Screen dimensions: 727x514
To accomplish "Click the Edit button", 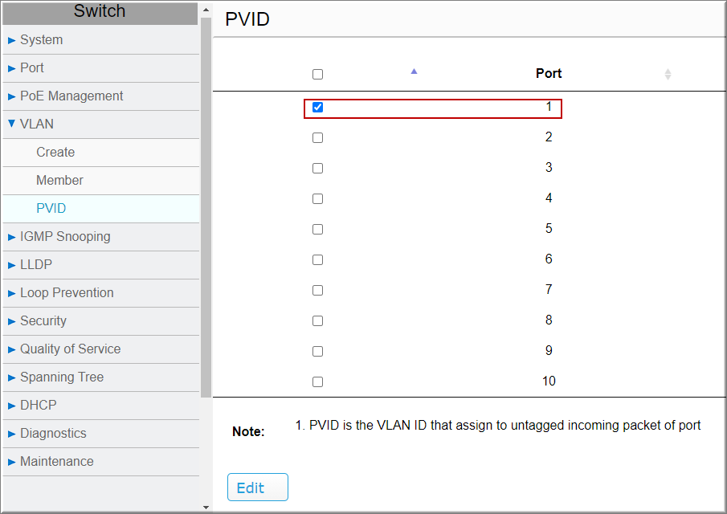I will [258, 487].
